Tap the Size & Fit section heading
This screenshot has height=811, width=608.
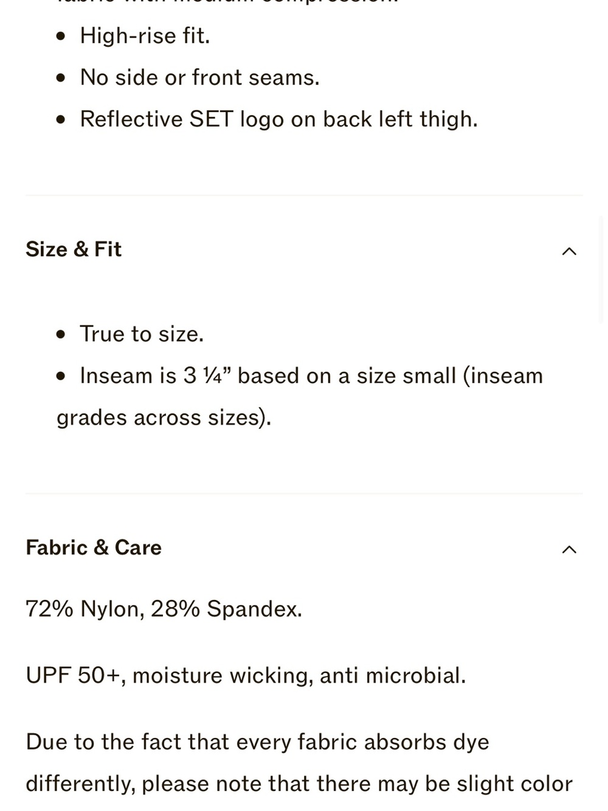[x=74, y=249]
